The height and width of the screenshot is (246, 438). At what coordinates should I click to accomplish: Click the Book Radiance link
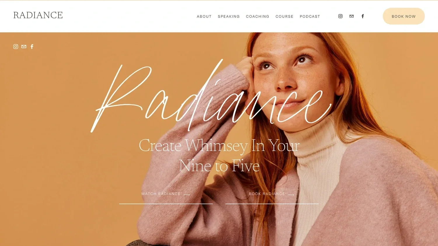(267, 194)
